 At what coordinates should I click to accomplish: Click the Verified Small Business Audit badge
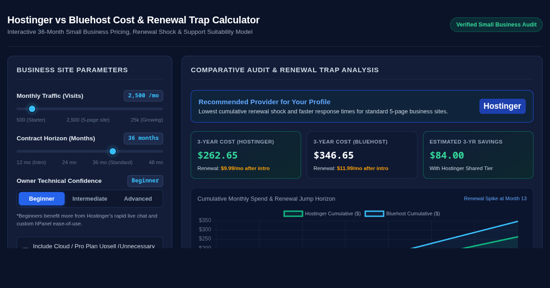click(496, 25)
